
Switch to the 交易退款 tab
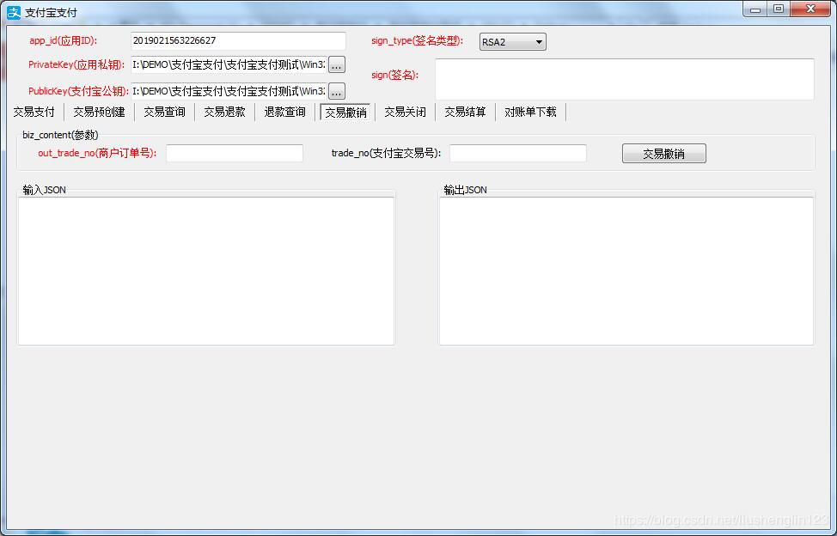(x=225, y=112)
